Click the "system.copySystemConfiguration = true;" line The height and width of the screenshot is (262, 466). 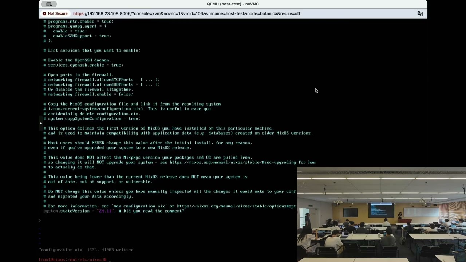(92, 119)
